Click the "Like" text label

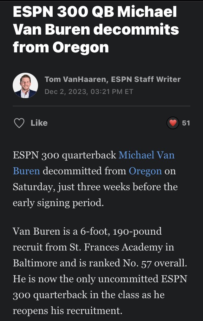point(39,123)
